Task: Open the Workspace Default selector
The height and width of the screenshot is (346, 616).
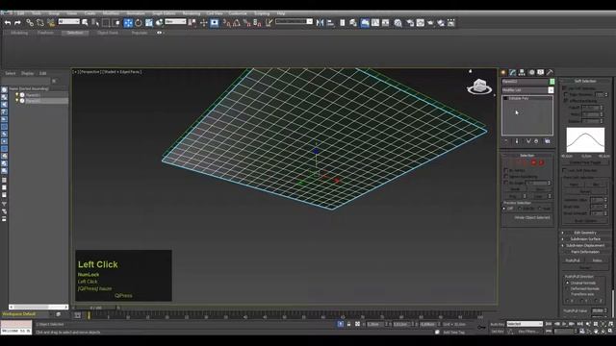Action: tap(26, 314)
